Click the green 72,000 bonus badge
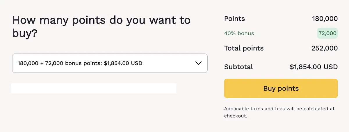 pyautogui.click(x=327, y=33)
